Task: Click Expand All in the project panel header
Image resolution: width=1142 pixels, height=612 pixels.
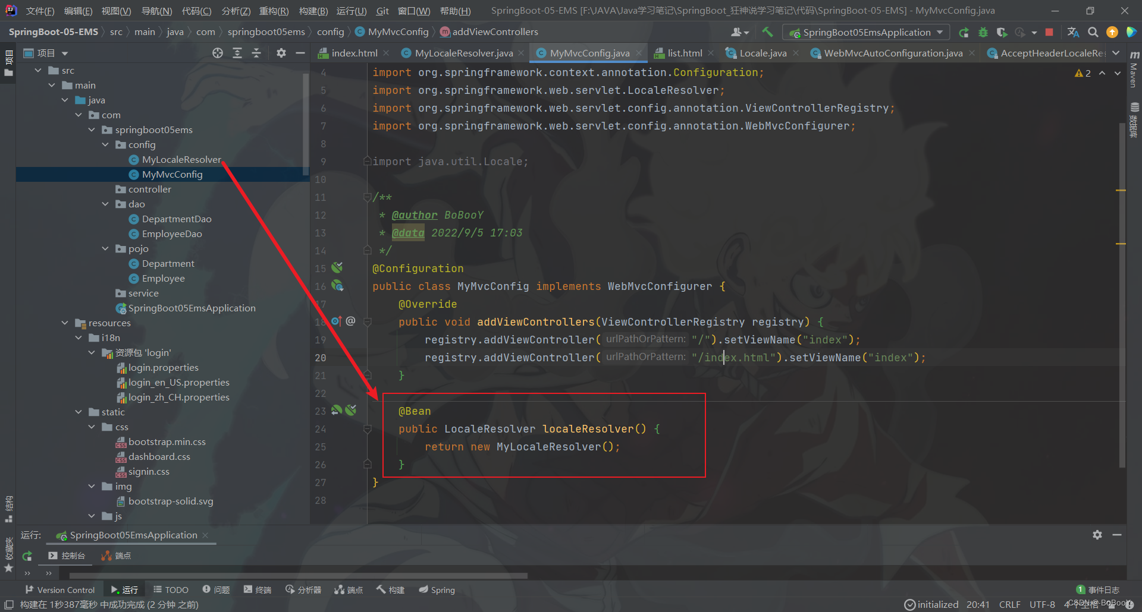Action: pyautogui.click(x=237, y=53)
